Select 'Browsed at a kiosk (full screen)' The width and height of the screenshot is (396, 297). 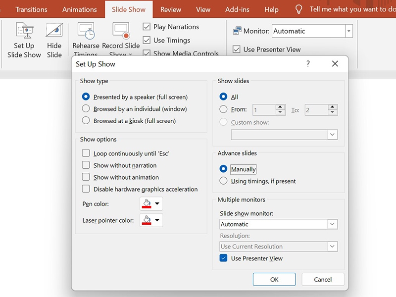click(86, 120)
